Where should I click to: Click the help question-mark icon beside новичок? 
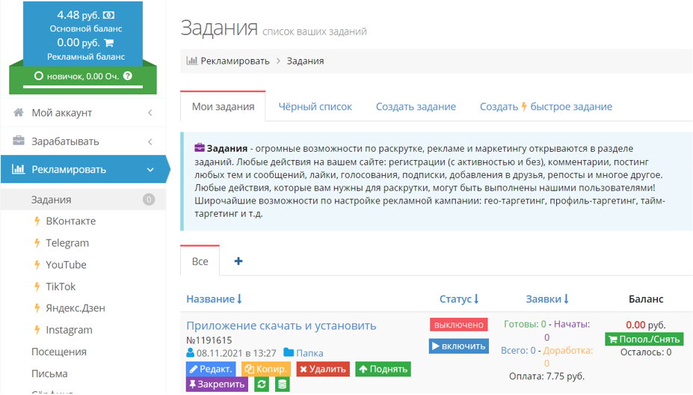pyautogui.click(x=128, y=76)
